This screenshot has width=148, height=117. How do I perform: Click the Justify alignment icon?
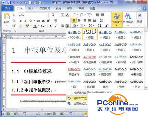pos(89,20)
